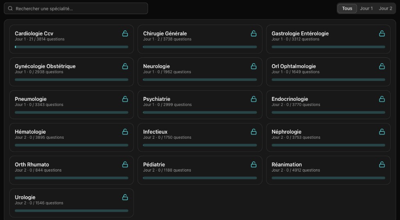Click the unlock icon on Gastrologie Entérologie card

(382, 34)
